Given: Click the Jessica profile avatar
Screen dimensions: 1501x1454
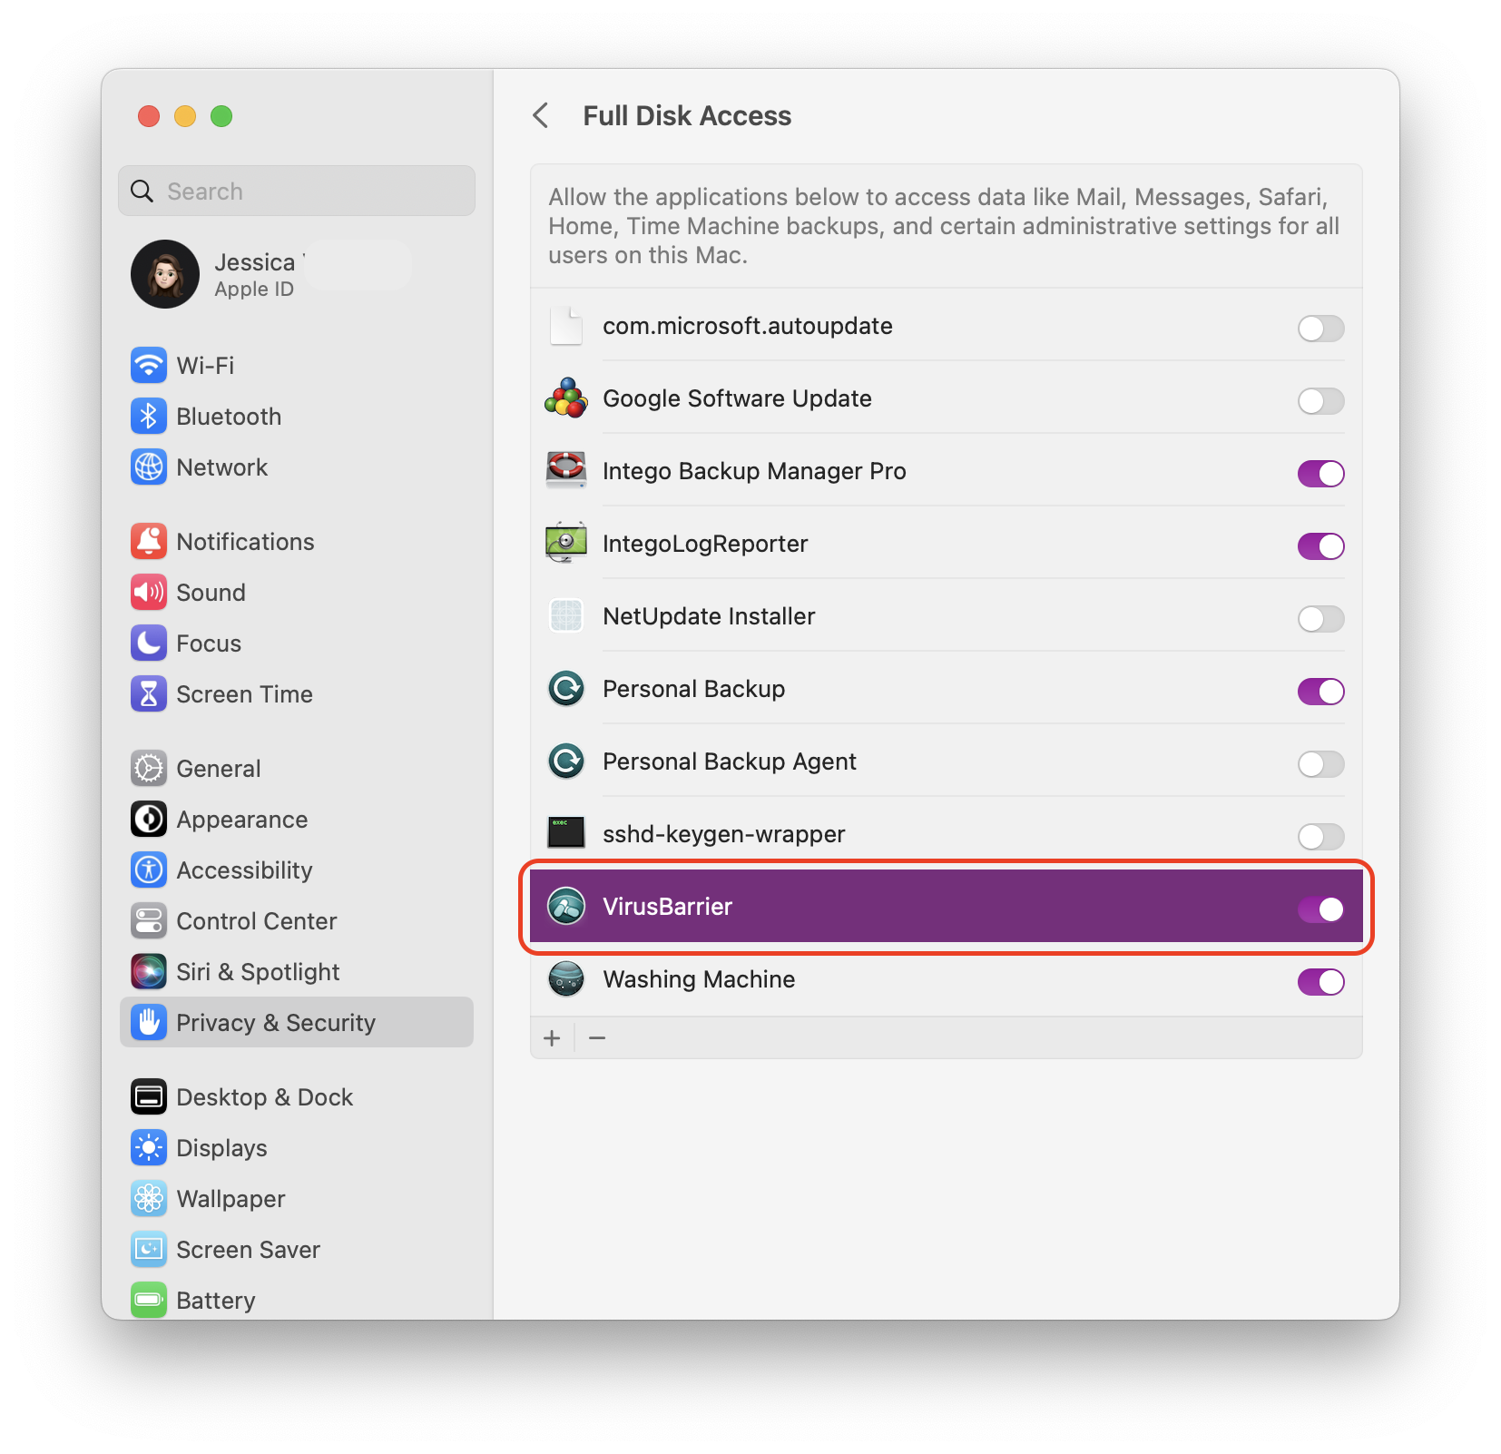Looking at the screenshot, I should (x=165, y=274).
